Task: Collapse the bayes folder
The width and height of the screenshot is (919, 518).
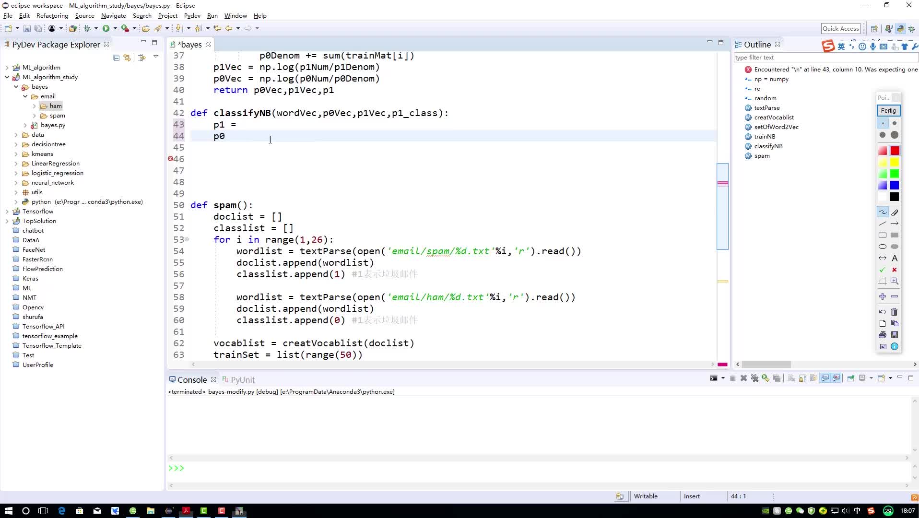Action: click(16, 87)
